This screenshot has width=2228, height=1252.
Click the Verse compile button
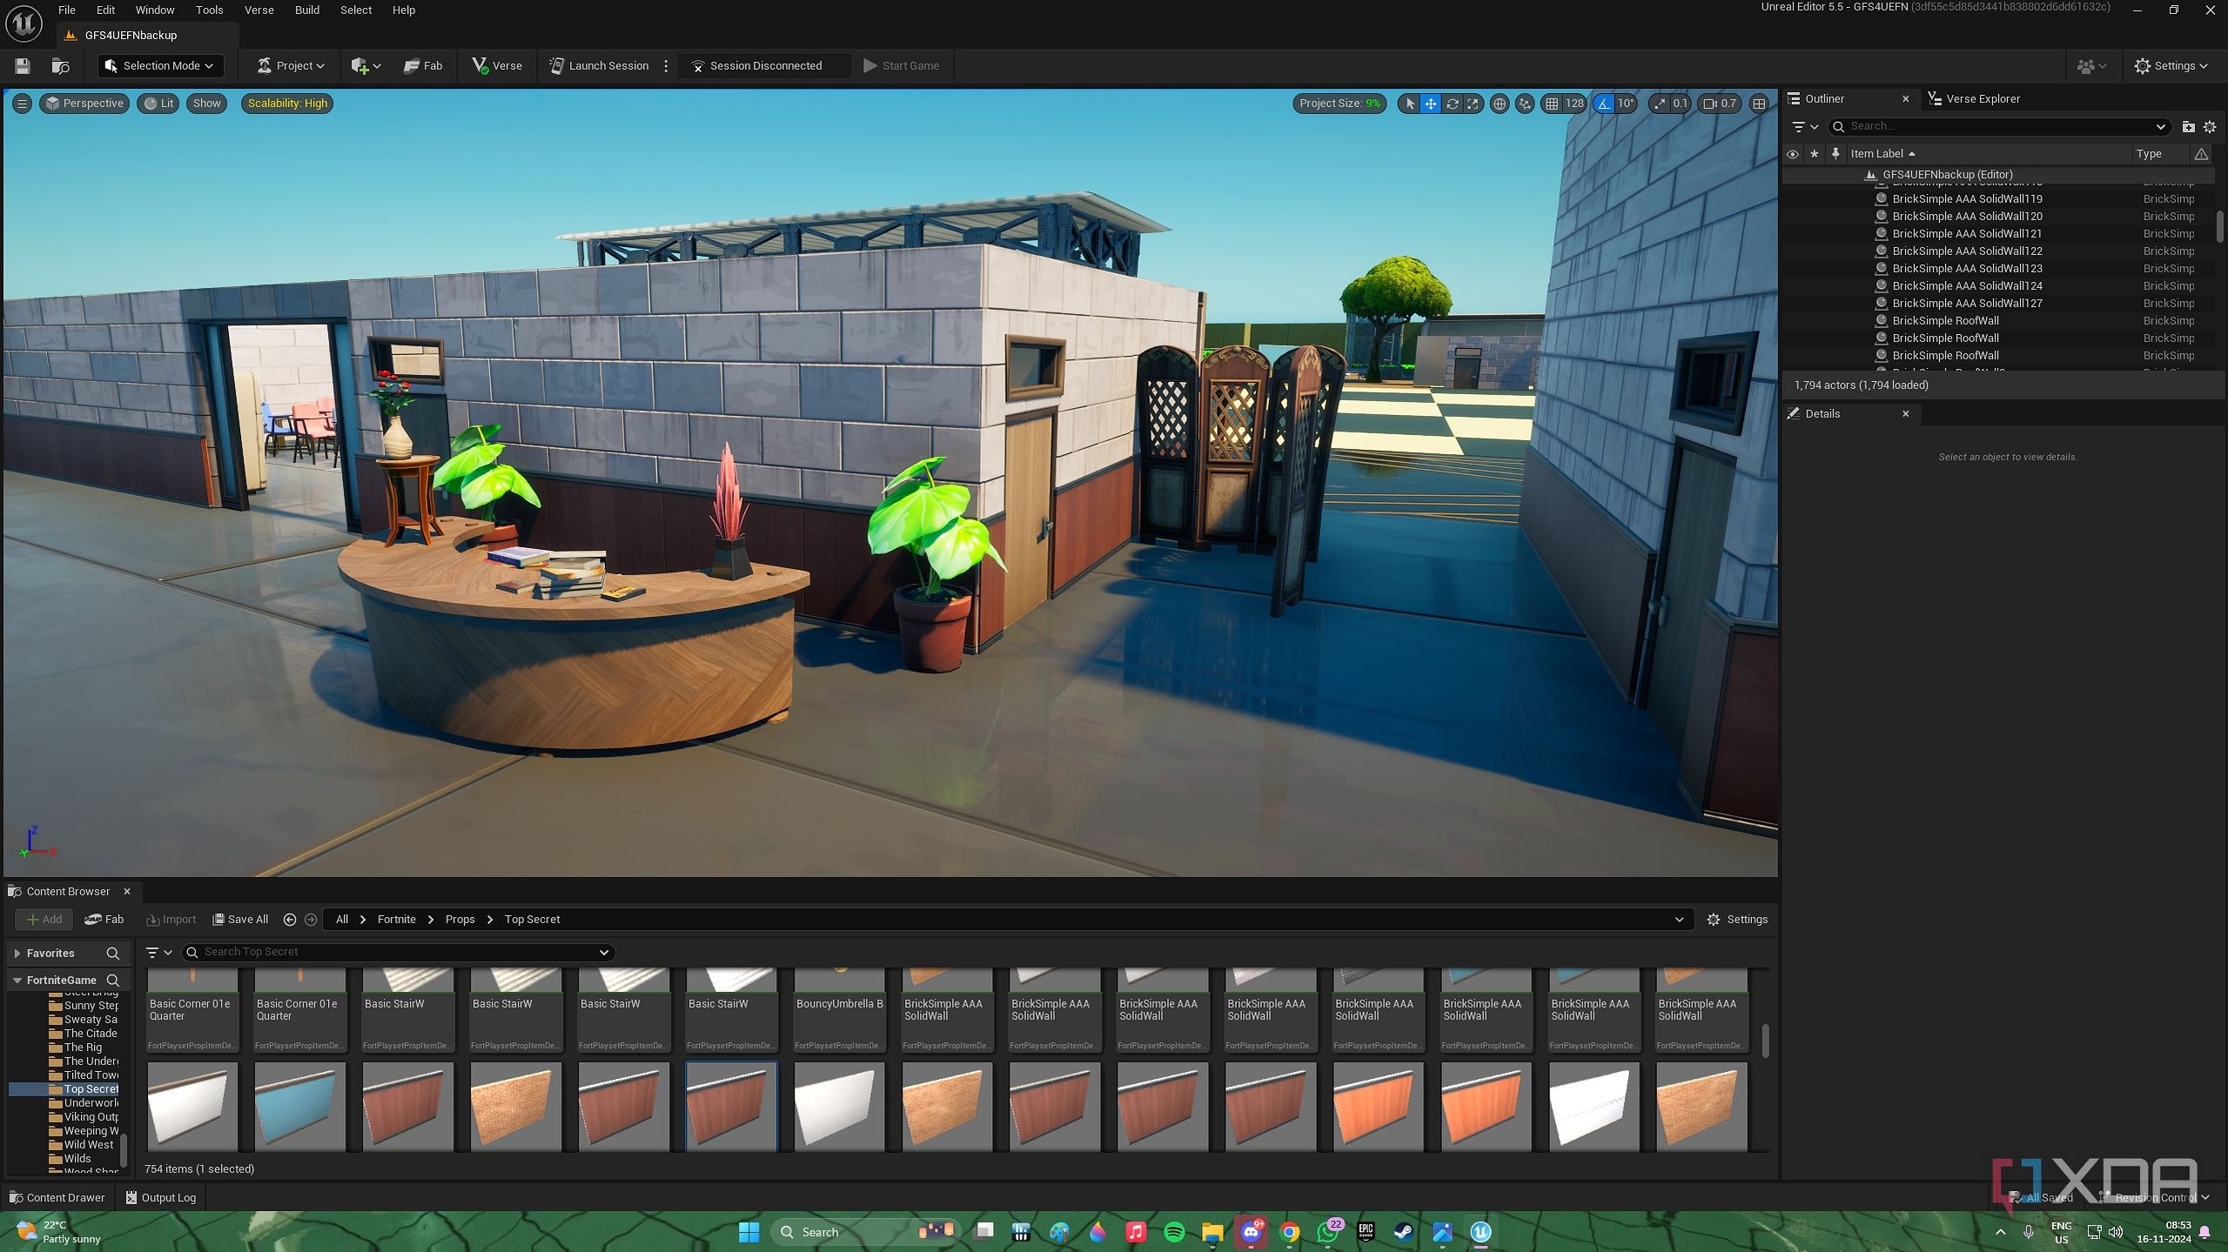pos(497,66)
